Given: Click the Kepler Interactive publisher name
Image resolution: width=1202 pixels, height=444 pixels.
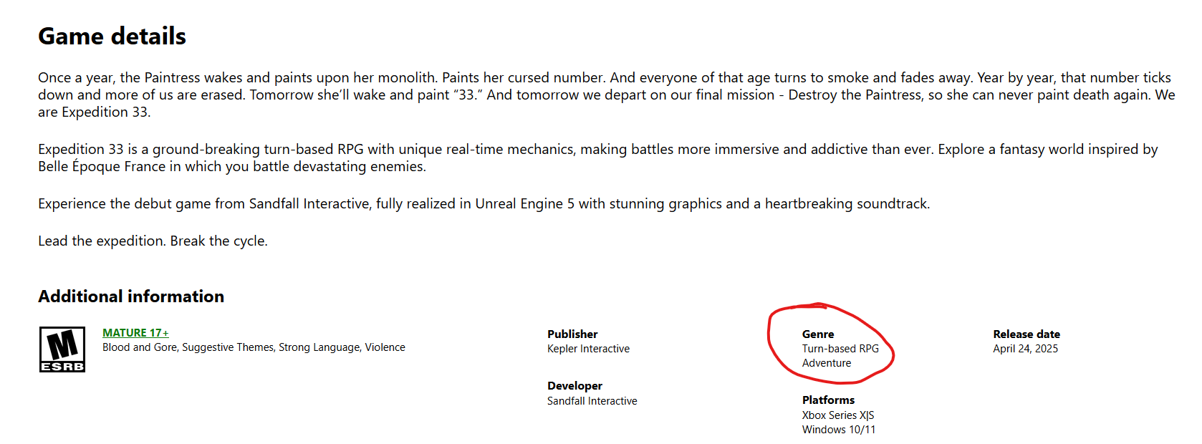Looking at the screenshot, I should 588,349.
